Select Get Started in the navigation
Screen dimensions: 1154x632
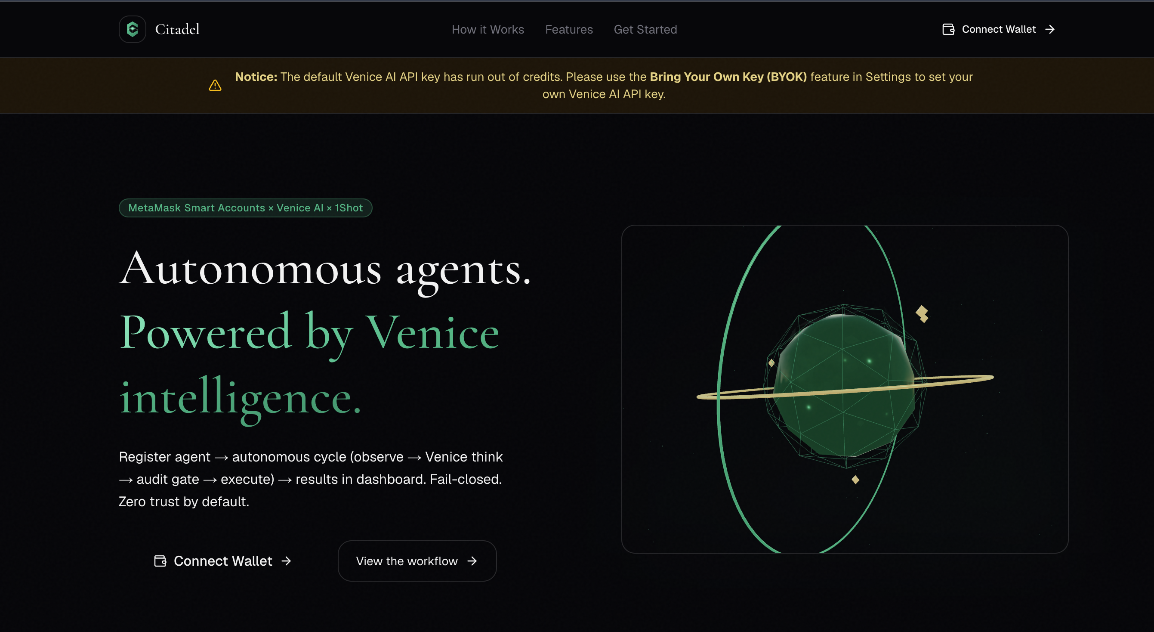pos(645,29)
